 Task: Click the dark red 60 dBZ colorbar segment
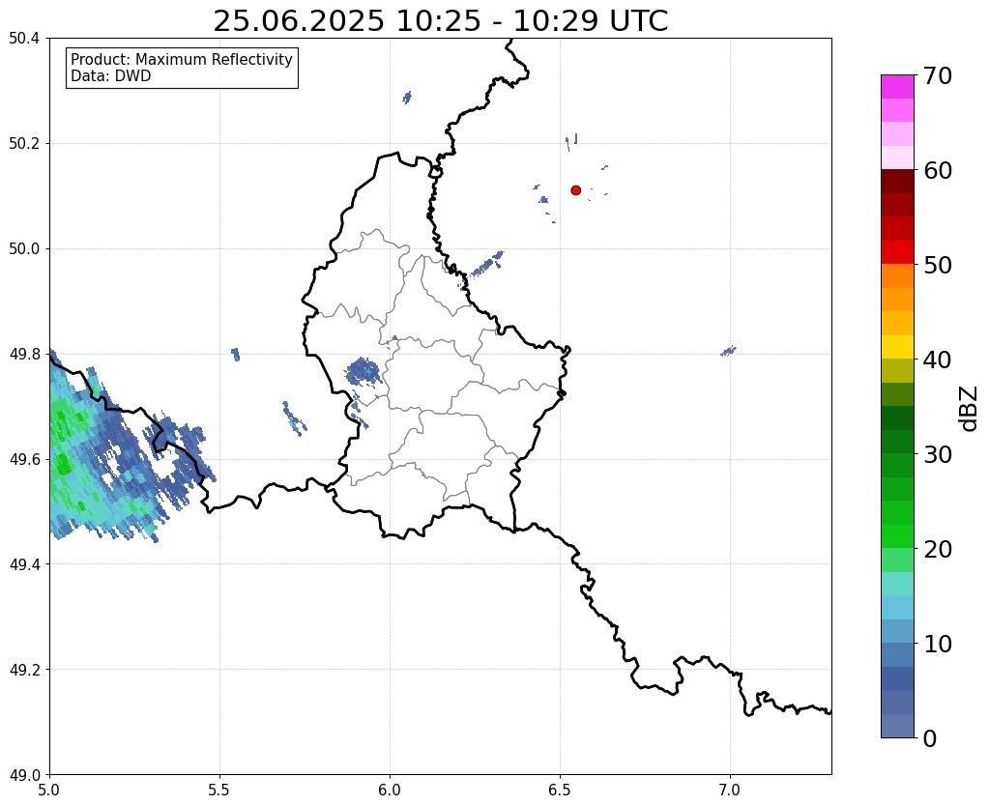[x=897, y=182]
